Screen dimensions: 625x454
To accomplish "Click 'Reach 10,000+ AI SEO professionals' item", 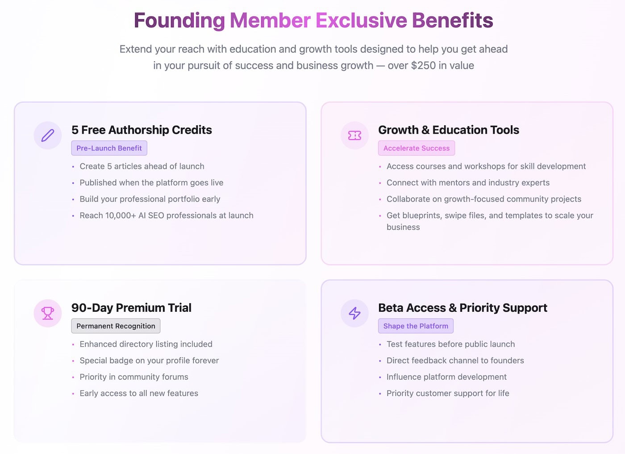I will (x=167, y=215).
